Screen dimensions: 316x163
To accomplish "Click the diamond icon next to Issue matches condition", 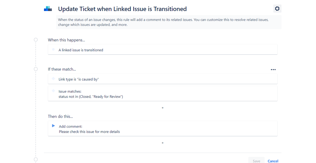I will (x=53, y=91).
